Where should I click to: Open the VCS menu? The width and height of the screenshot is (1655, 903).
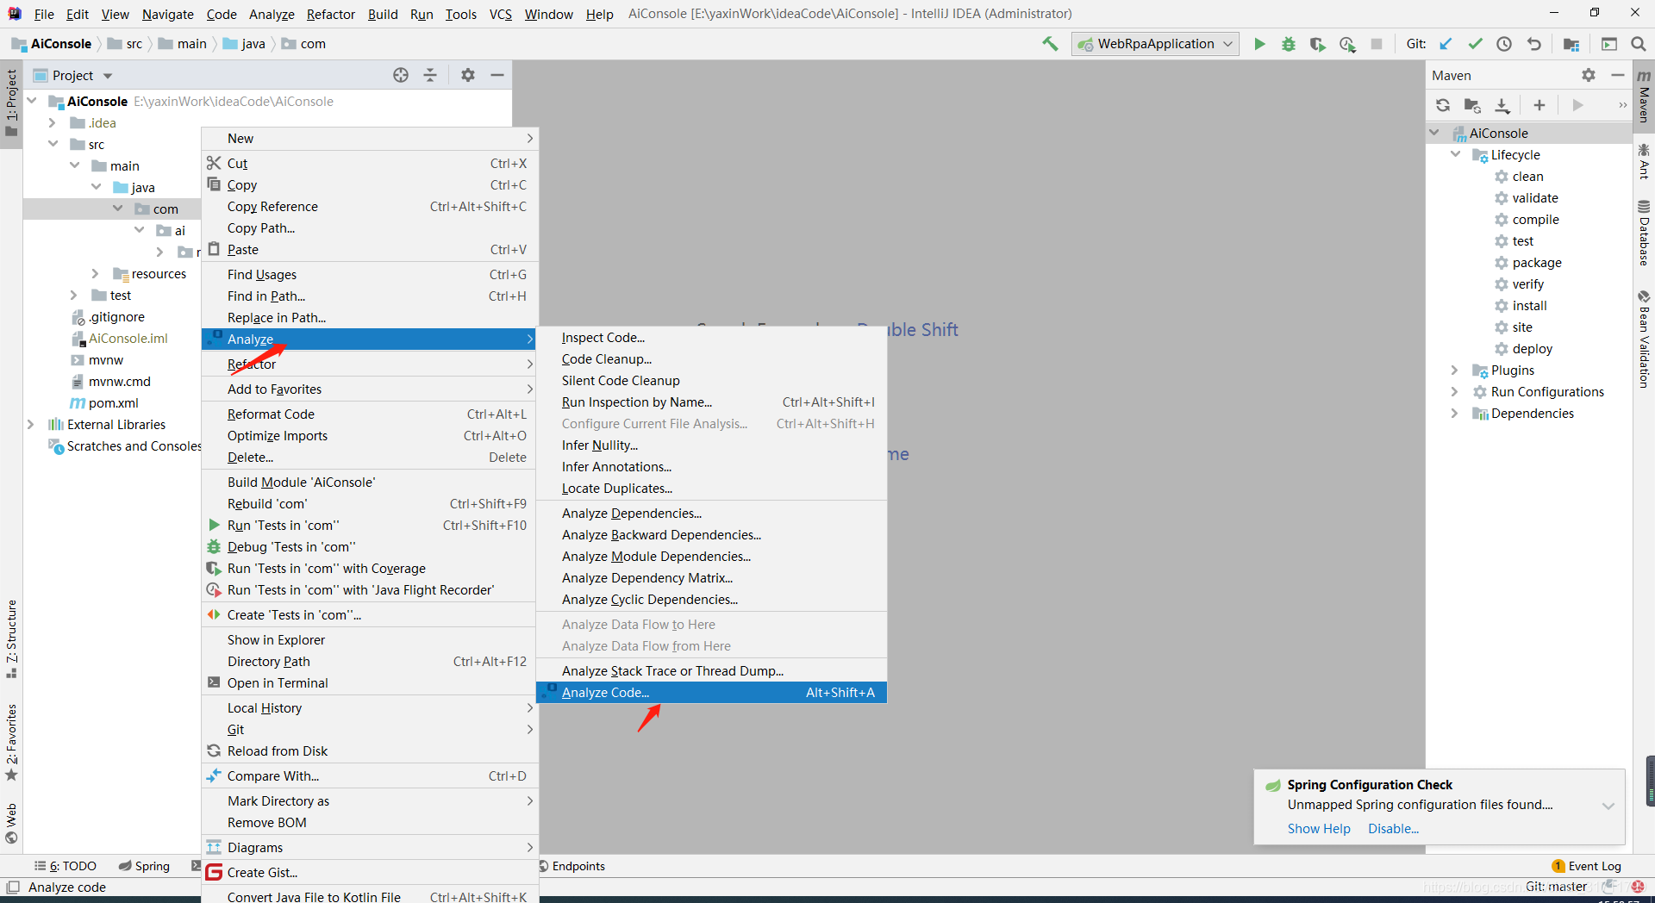click(x=501, y=14)
